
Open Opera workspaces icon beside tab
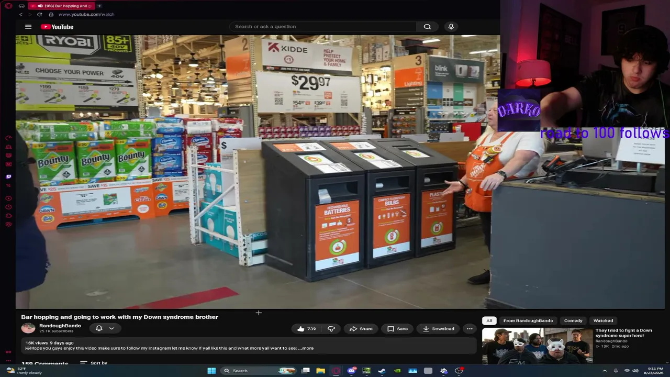21,6
